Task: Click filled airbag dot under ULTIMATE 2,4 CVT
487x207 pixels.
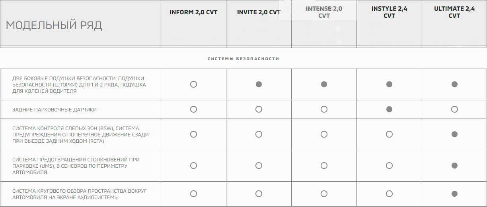Action: coord(454,84)
